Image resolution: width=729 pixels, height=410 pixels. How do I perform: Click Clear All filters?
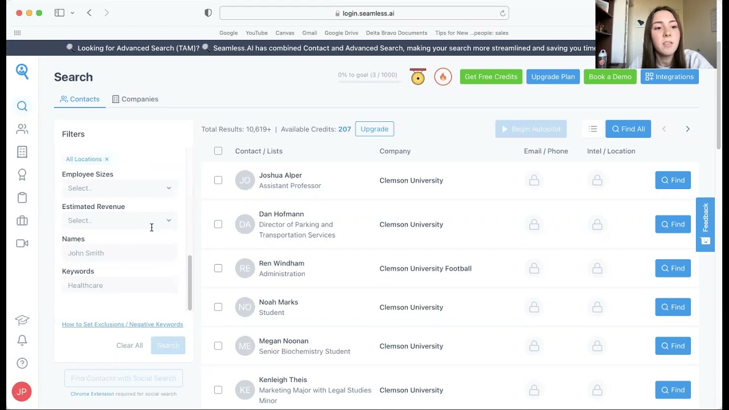point(129,346)
